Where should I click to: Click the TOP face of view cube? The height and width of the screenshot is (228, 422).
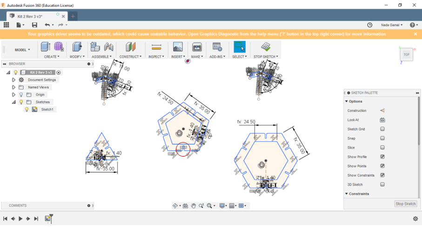406,54
